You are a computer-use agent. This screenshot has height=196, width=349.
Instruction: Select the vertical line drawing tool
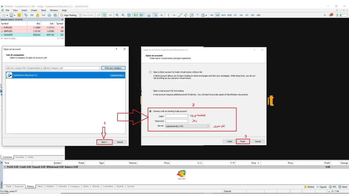pyautogui.click(x=168, y=15)
